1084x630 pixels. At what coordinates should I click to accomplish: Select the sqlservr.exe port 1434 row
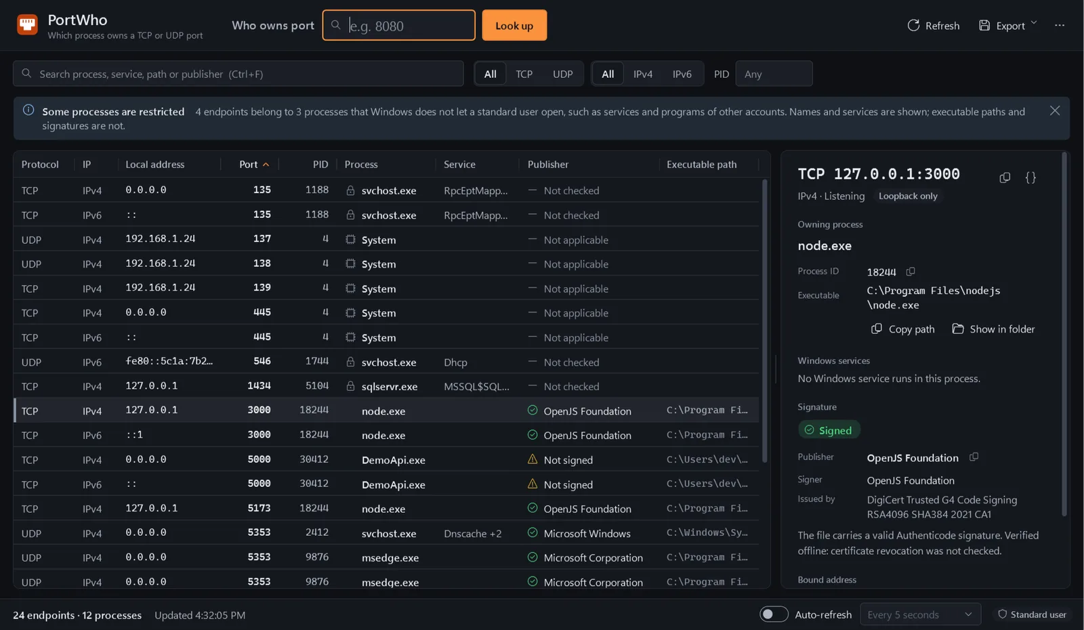click(x=386, y=386)
